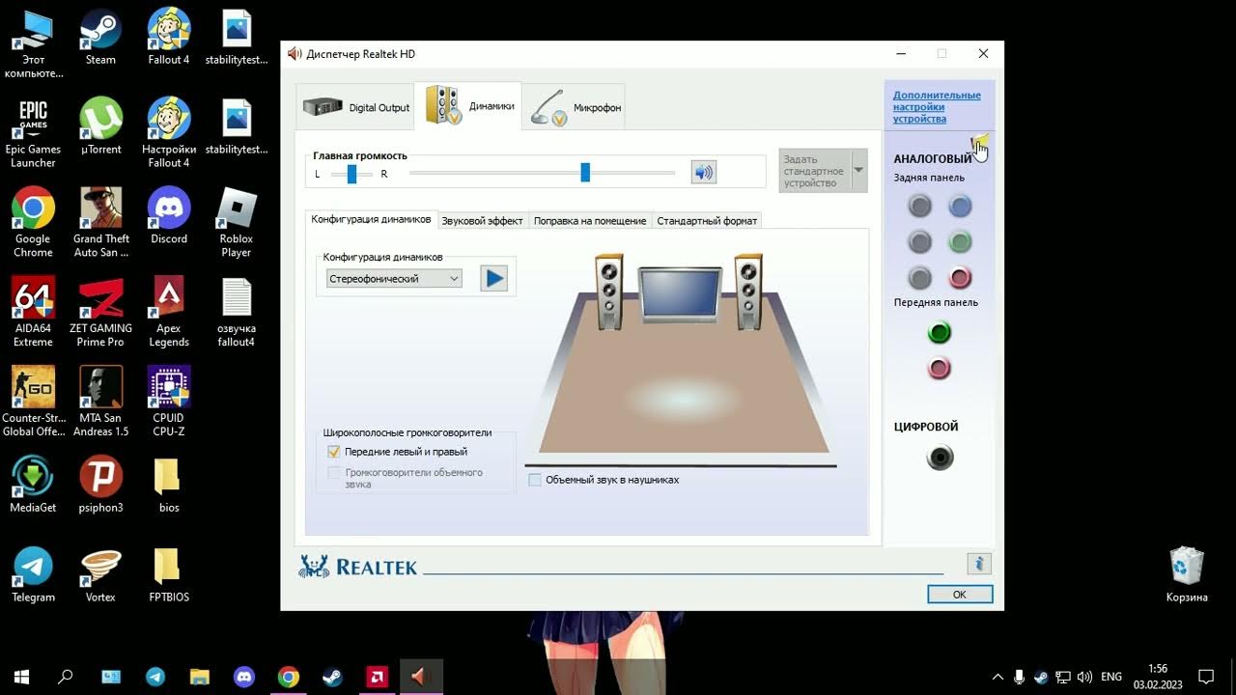Open Steam desktop shortcut
The width and height of the screenshot is (1236, 695).
[x=100, y=38]
